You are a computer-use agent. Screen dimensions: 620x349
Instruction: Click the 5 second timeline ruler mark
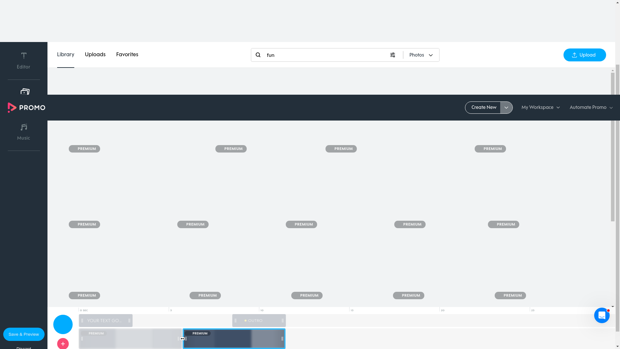[x=171, y=310]
